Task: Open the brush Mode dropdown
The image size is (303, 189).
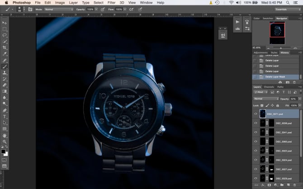Action: 59,9
